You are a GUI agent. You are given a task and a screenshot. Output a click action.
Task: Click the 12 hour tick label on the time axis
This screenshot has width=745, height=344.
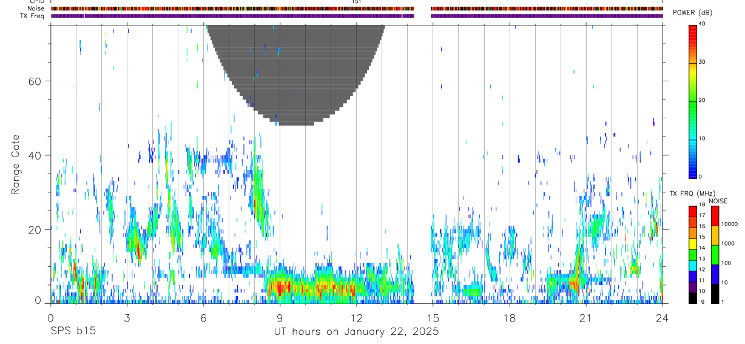tap(356, 317)
